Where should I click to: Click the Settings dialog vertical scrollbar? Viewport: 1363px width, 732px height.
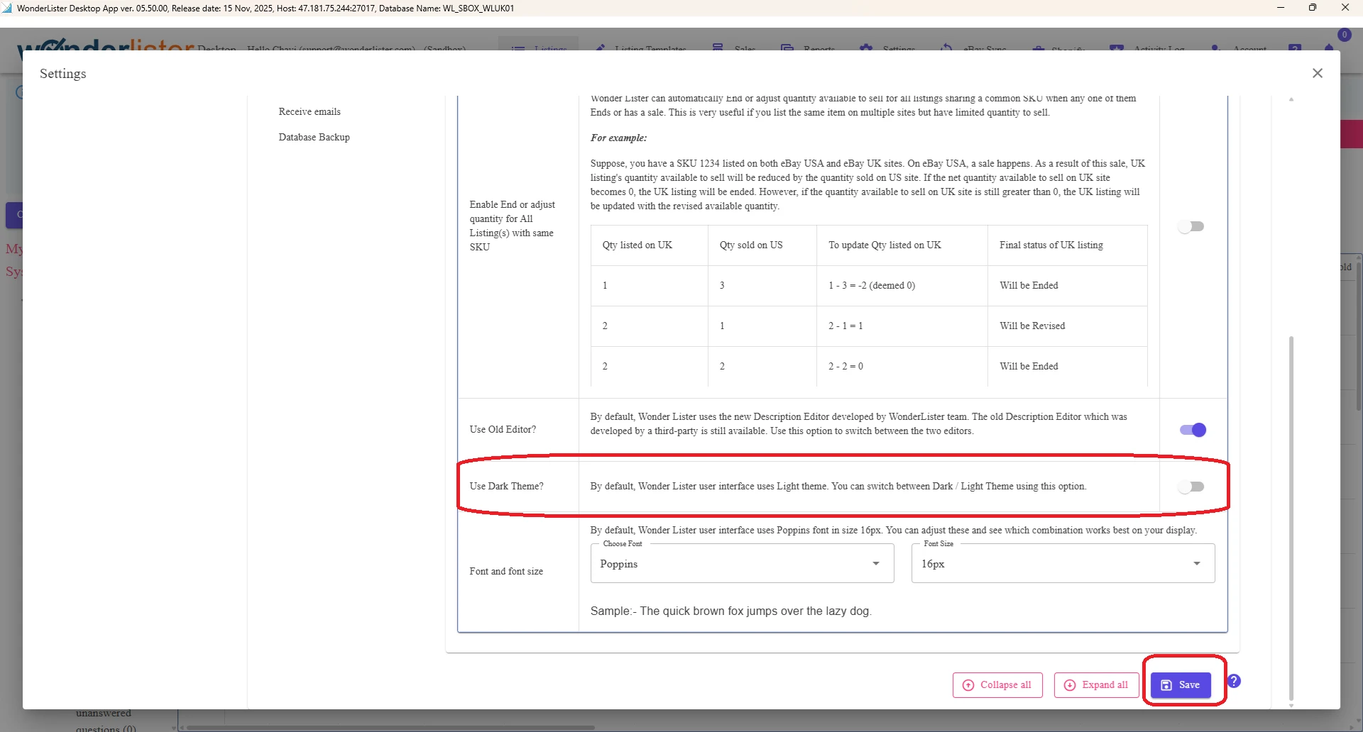pos(1291,518)
